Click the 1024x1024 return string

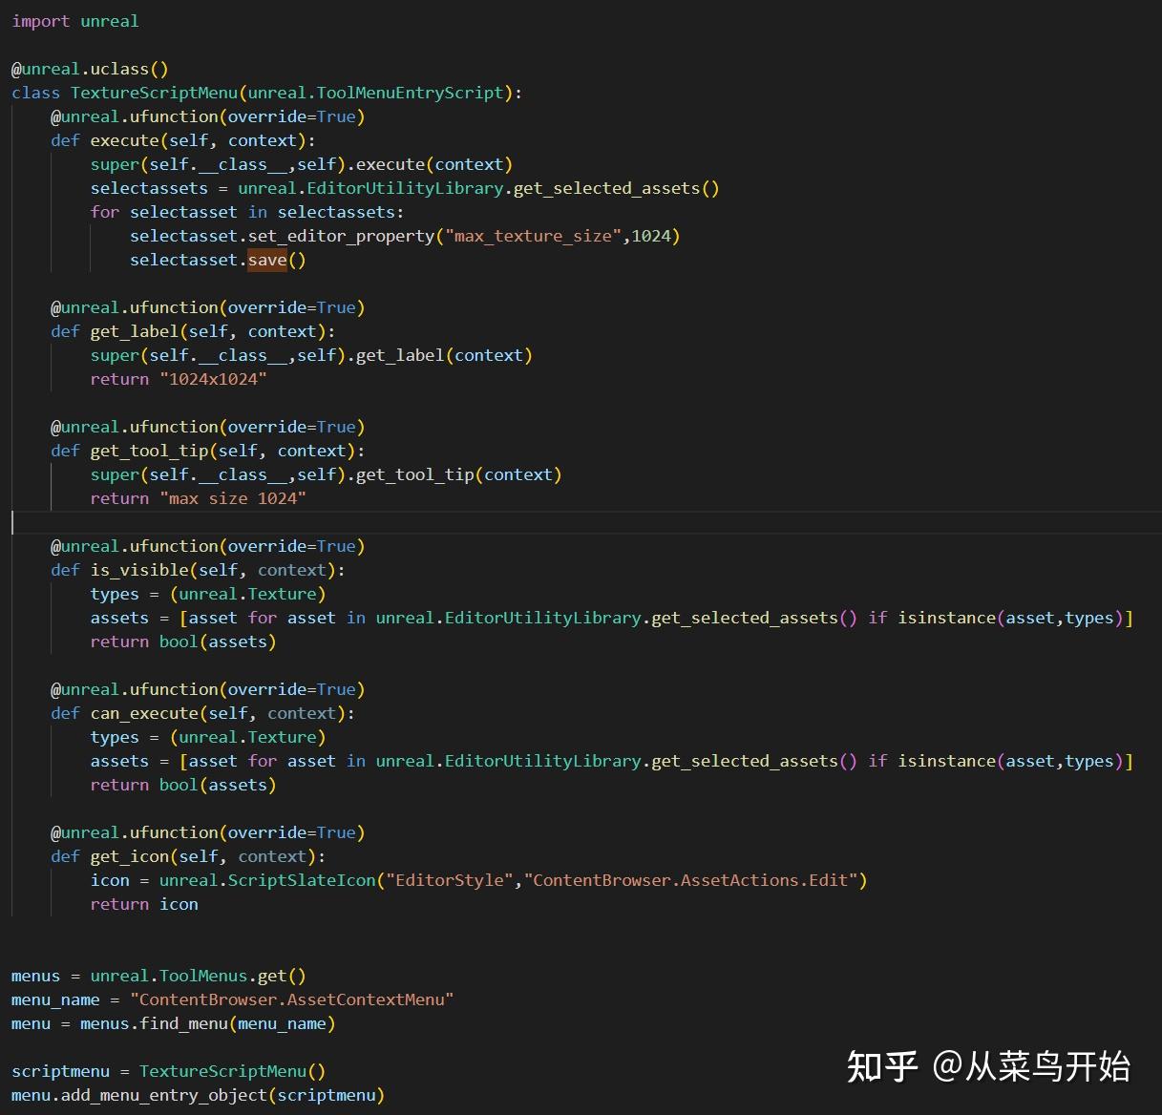click(x=212, y=378)
